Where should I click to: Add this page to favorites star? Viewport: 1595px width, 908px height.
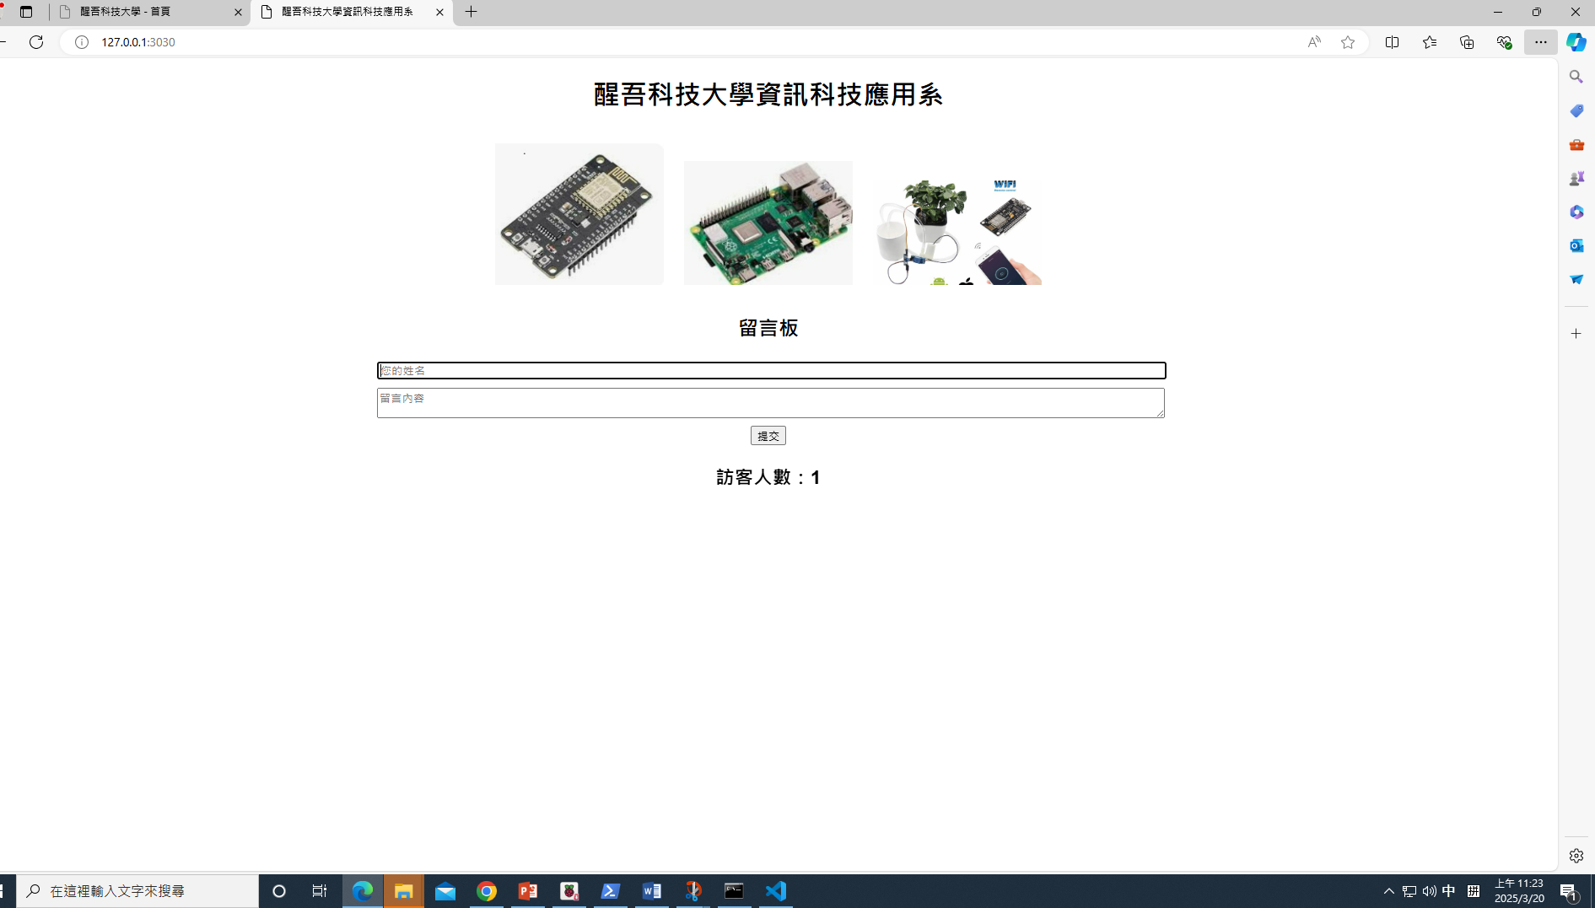click(1348, 42)
